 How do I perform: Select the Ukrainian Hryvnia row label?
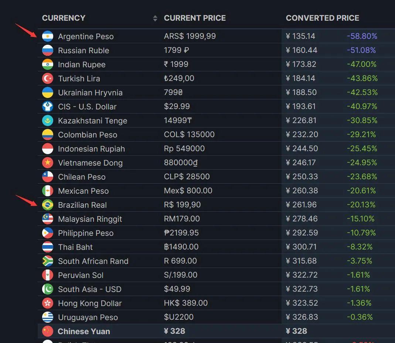(x=90, y=92)
